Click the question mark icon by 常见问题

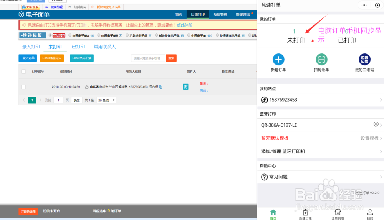pos(264,177)
